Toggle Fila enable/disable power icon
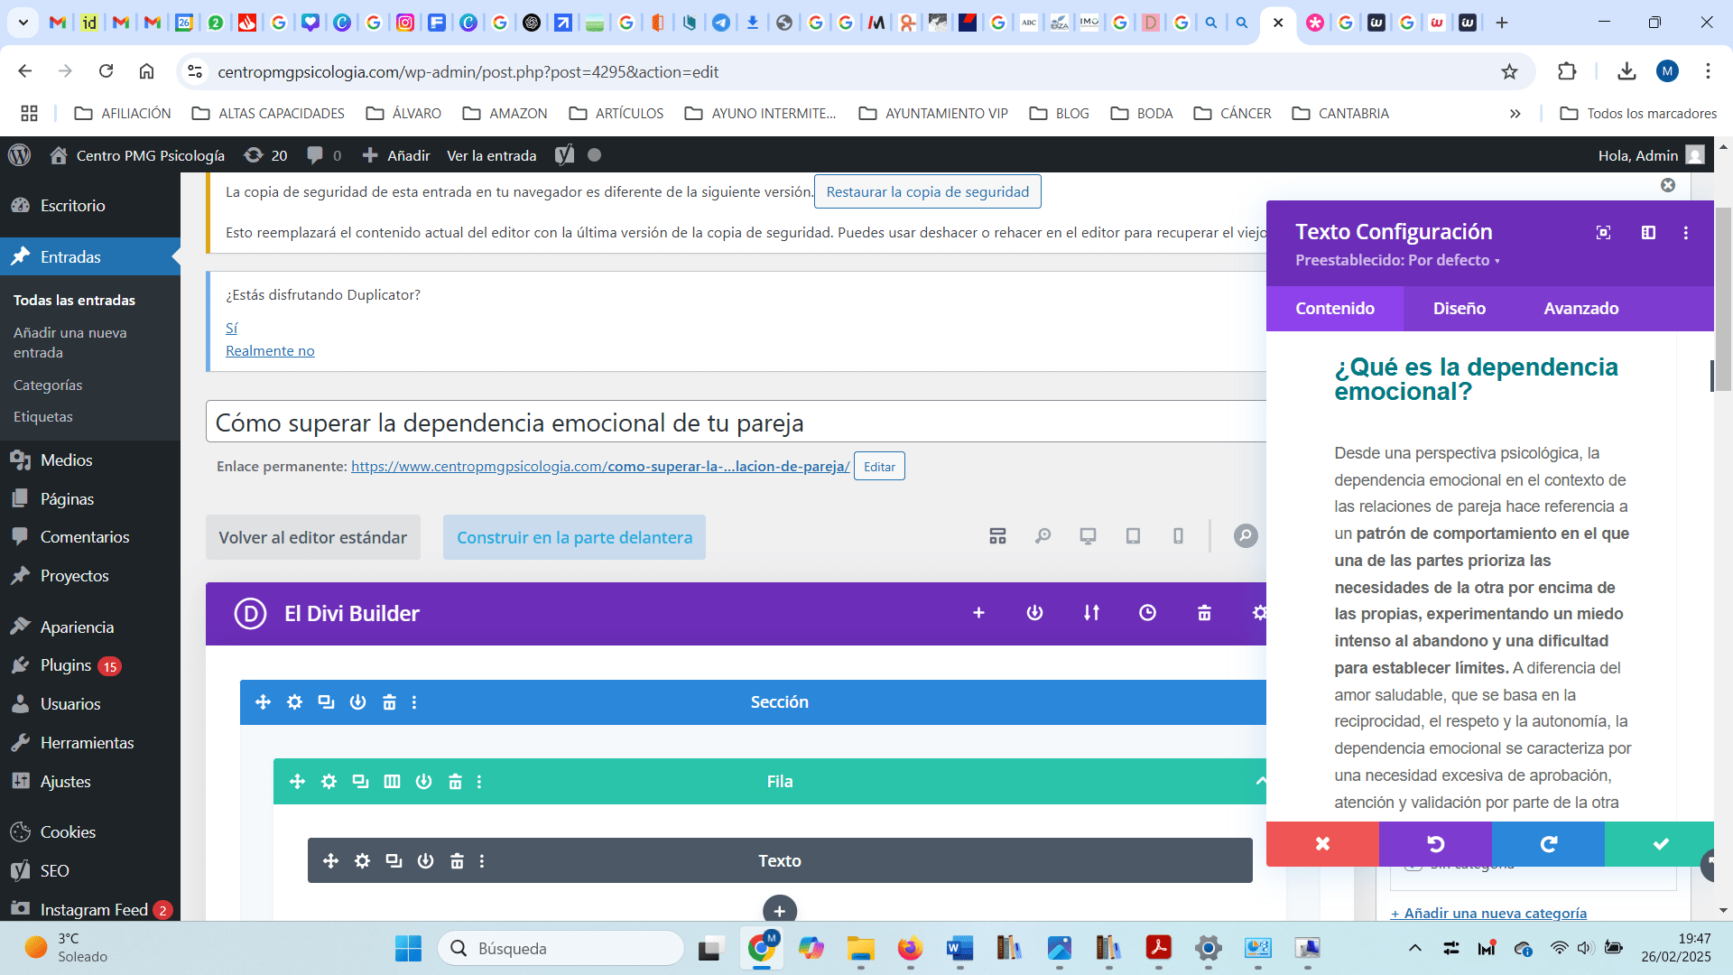This screenshot has width=1733, height=975. pyautogui.click(x=423, y=782)
